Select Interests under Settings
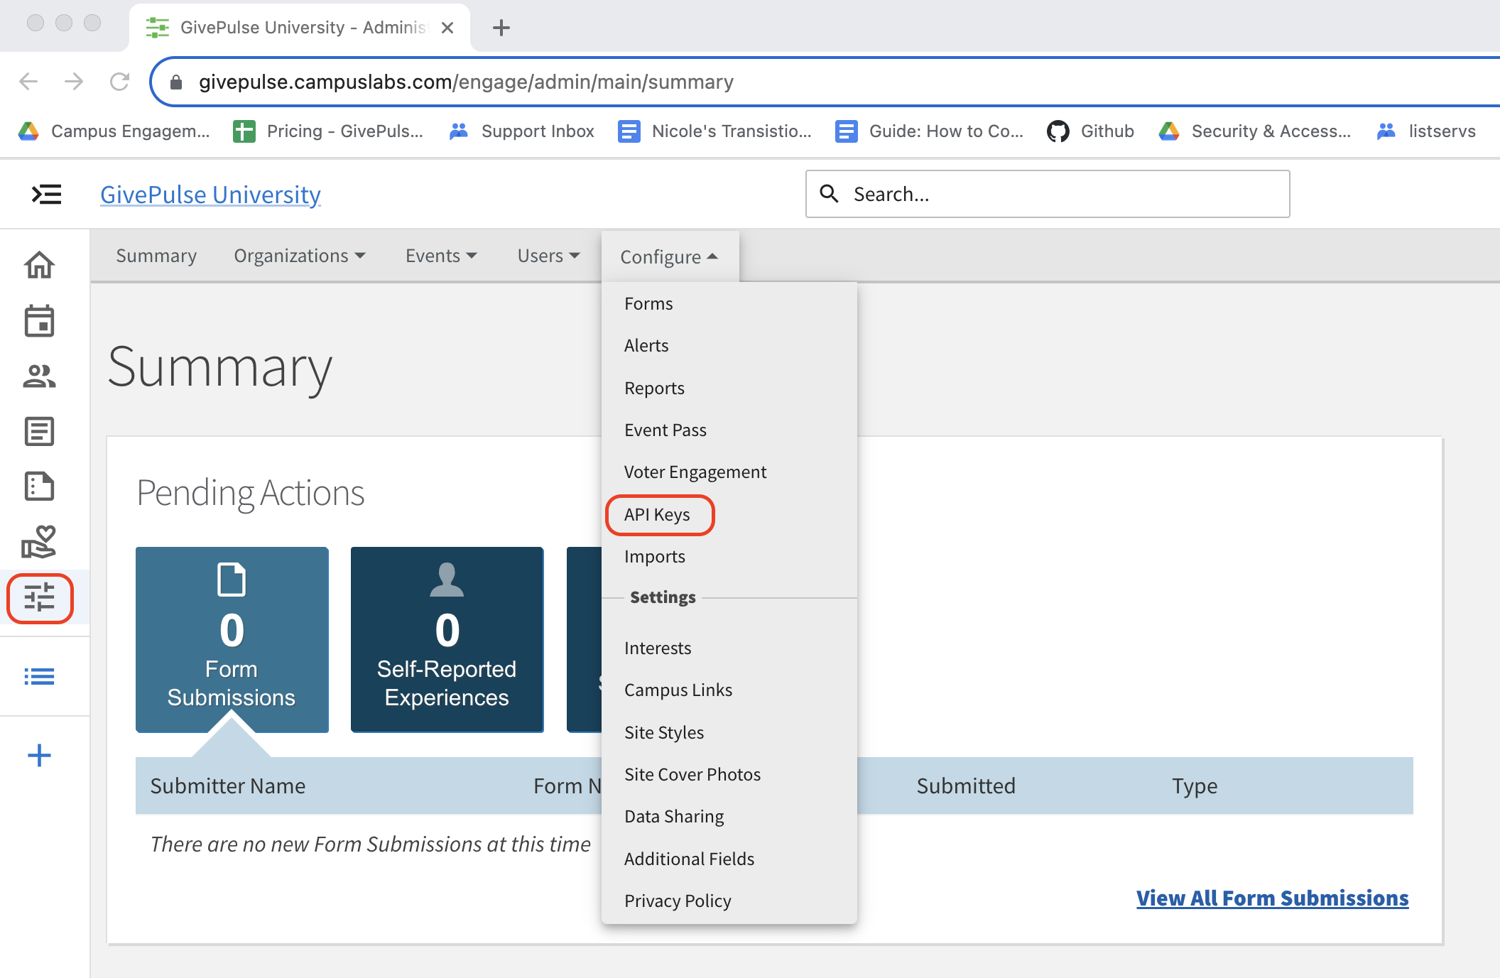Viewport: 1500px width, 978px height. 658,648
